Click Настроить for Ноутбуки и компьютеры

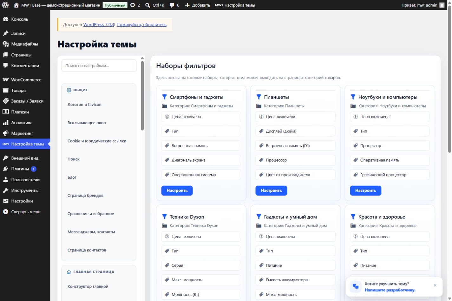365,190
